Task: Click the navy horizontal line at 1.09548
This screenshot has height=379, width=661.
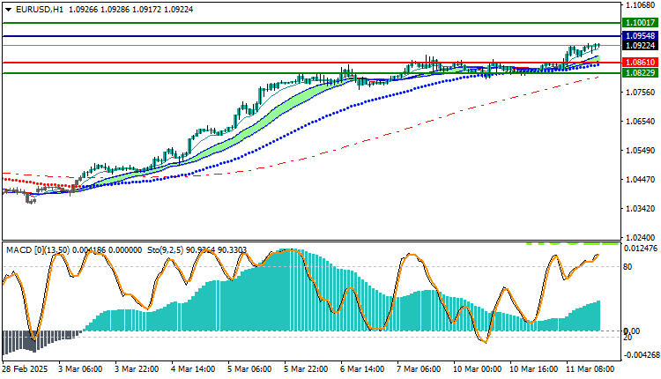Action: [x=312, y=36]
